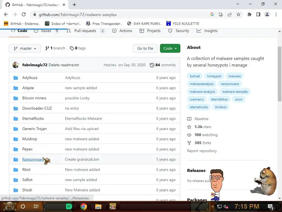View the 0 tags link
This screenshot has height=212, width=282.
[x=78, y=48]
